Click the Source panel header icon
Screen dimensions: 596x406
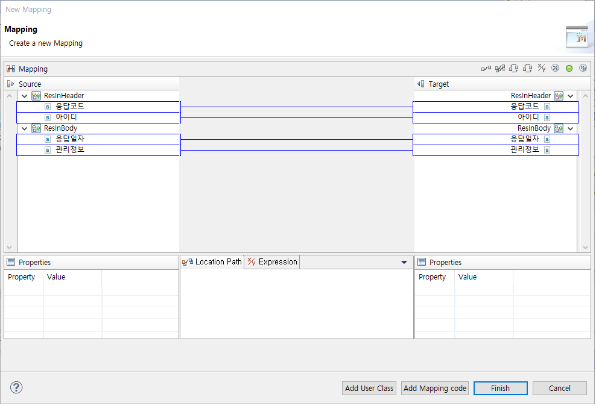tap(8, 84)
